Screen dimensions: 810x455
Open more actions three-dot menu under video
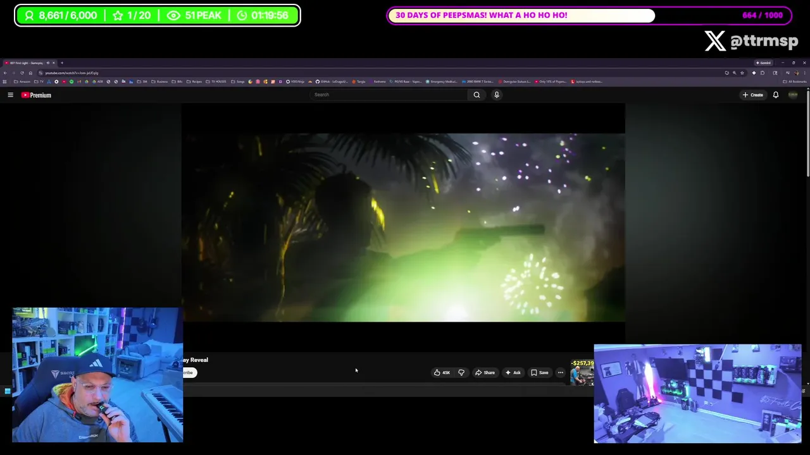point(560,372)
